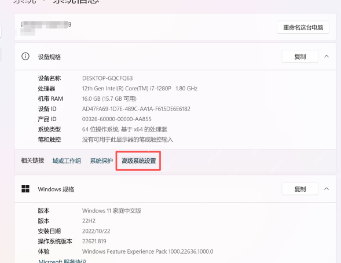Open the 系统保护 link
Screen dimensions: 341x263
(x=101, y=161)
